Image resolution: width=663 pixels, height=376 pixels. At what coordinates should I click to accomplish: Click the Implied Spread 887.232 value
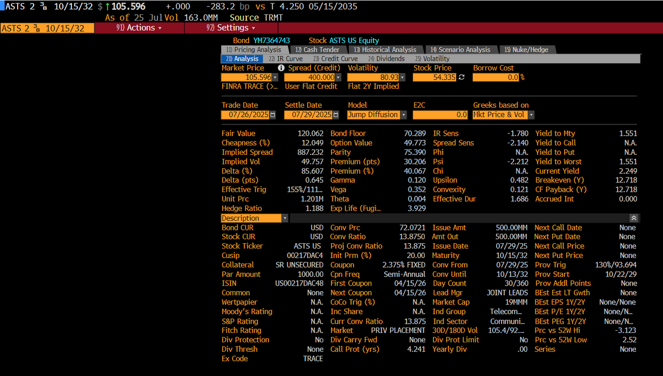click(311, 152)
